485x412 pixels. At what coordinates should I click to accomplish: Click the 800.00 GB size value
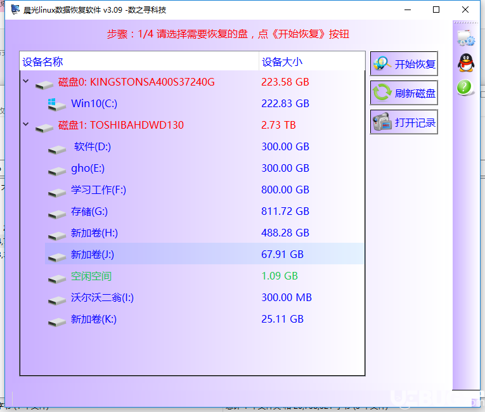pyautogui.click(x=285, y=190)
